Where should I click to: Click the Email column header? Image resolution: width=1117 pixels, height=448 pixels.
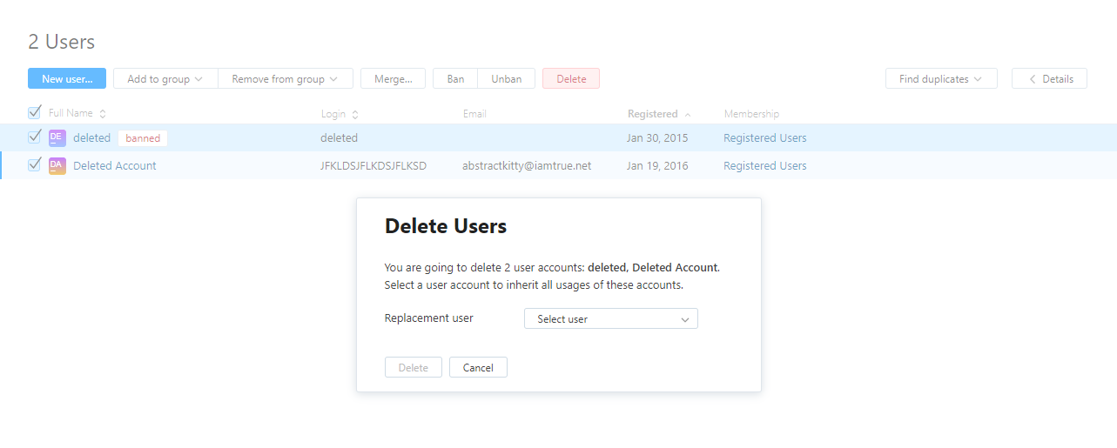pyautogui.click(x=474, y=114)
